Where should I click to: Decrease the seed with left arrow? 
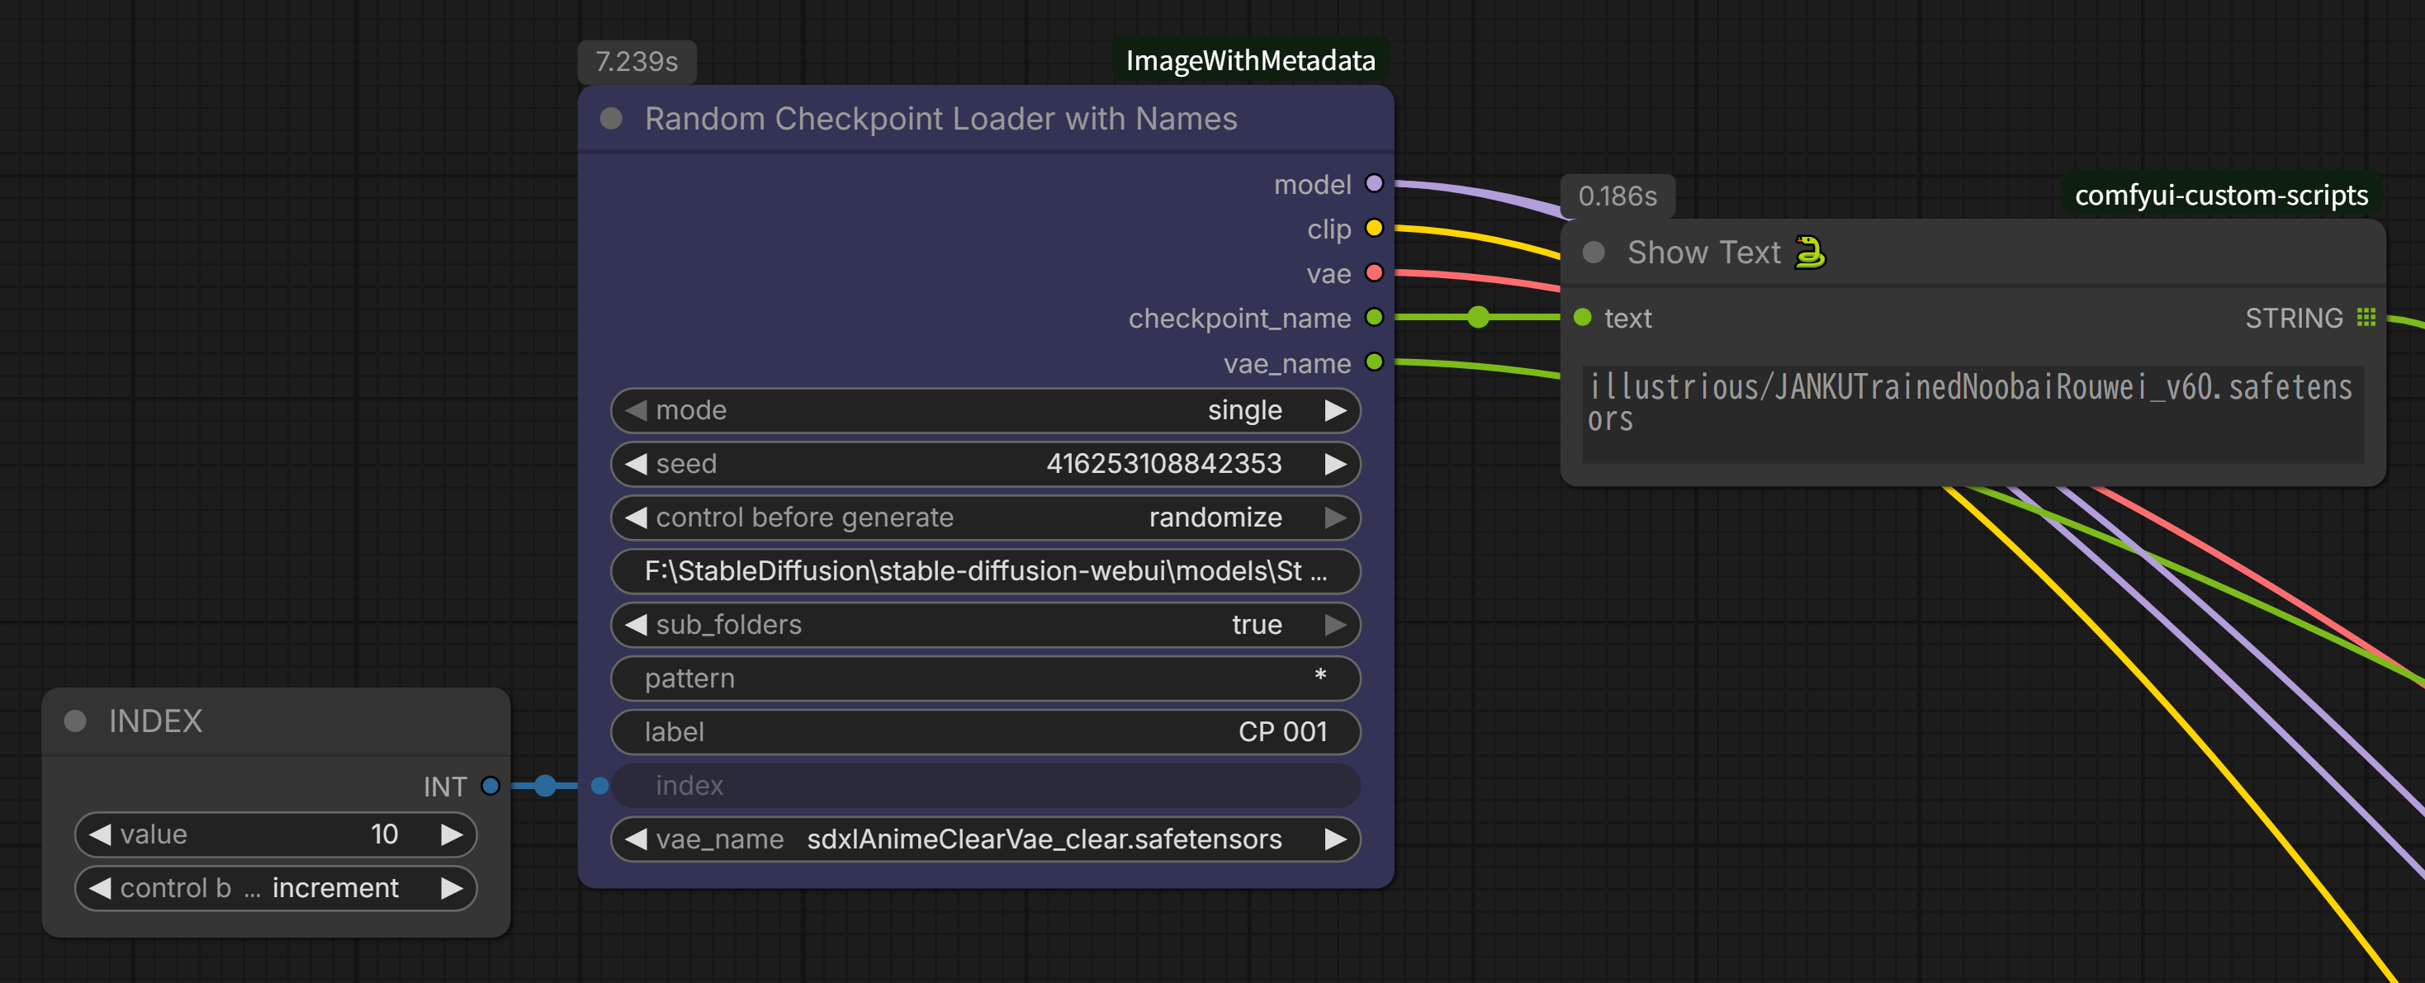pos(637,464)
